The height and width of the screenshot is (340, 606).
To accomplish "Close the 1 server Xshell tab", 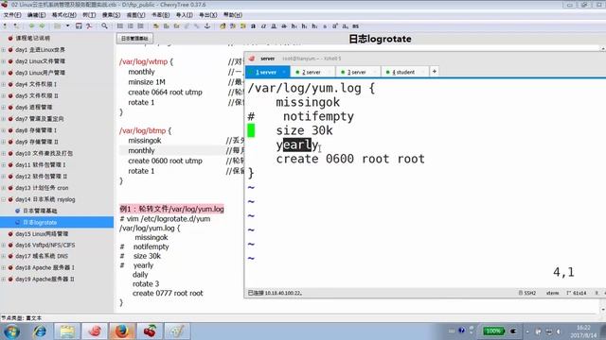I will tap(284, 72).
